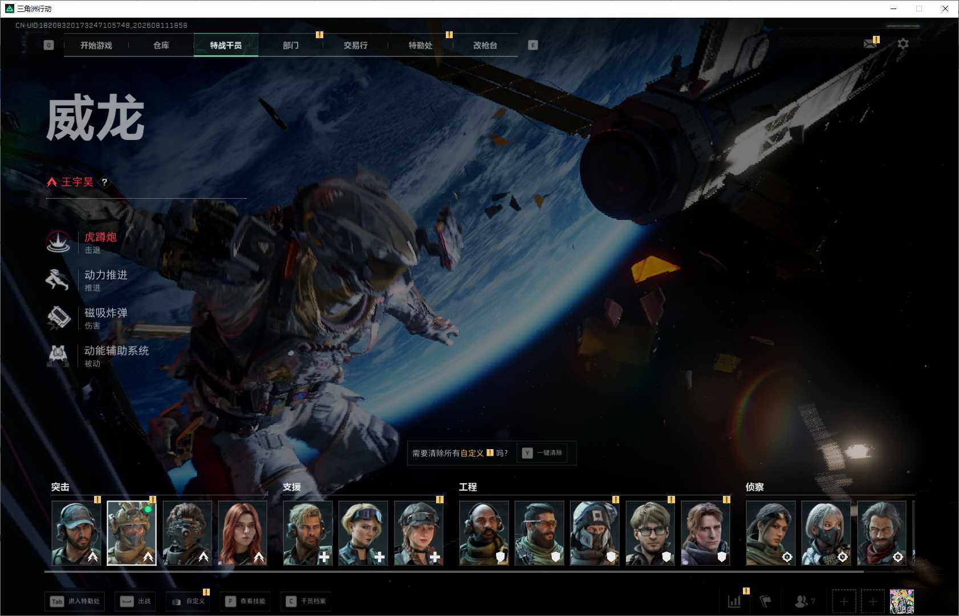Viewport: 959px width, 616px height.
Task: Open the 交易行 tab
Action: coord(356,45)
